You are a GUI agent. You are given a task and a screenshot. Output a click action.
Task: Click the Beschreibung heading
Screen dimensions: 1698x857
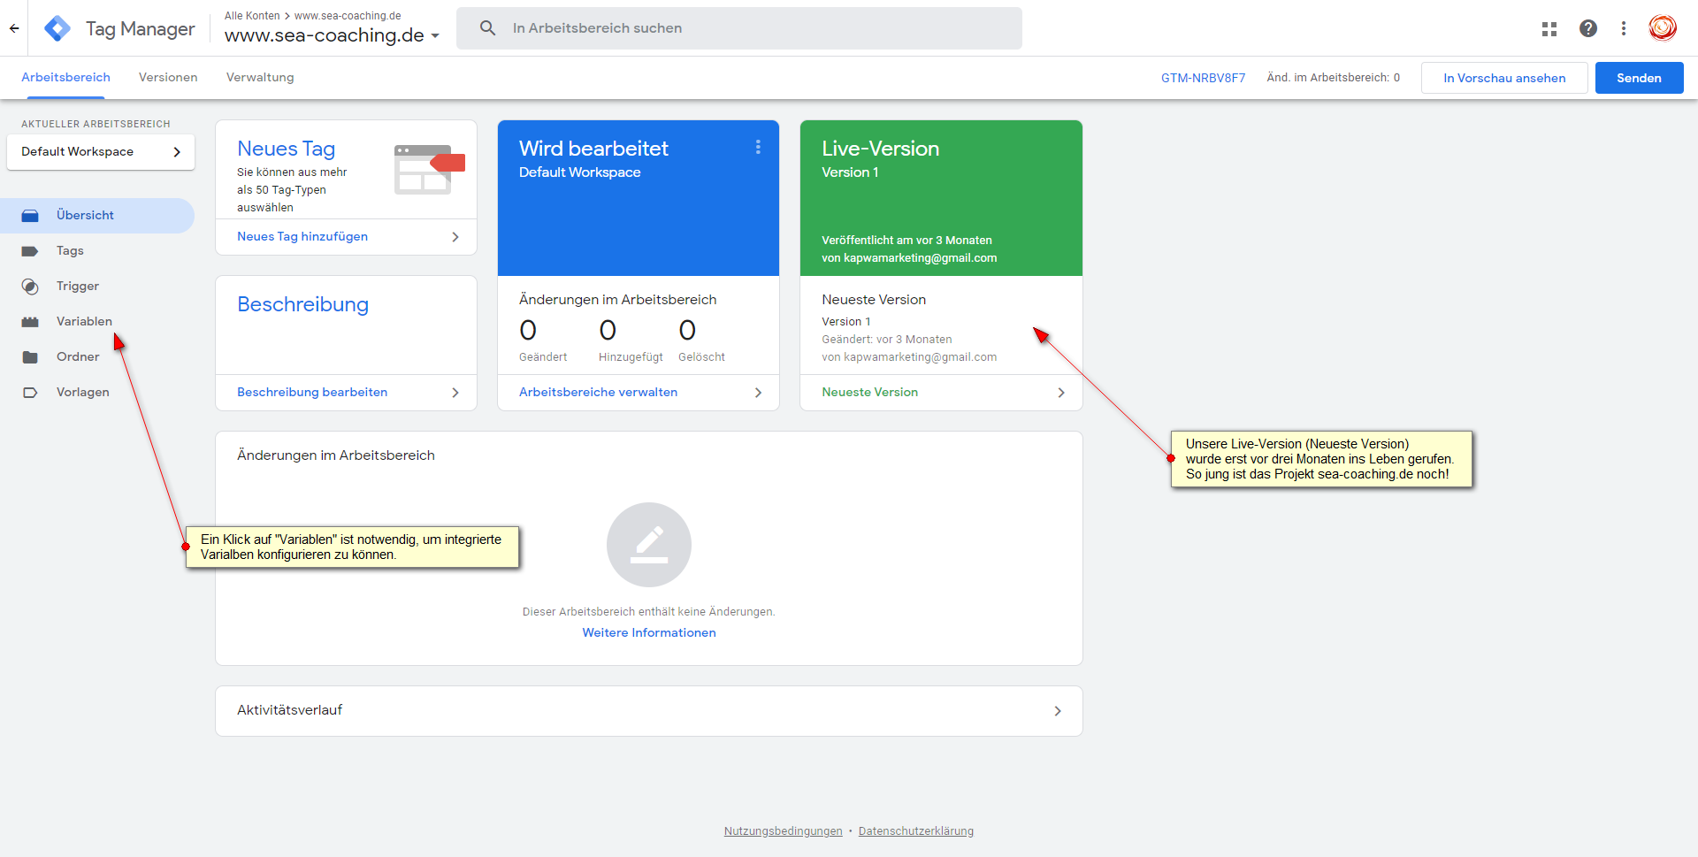(302, 304)
